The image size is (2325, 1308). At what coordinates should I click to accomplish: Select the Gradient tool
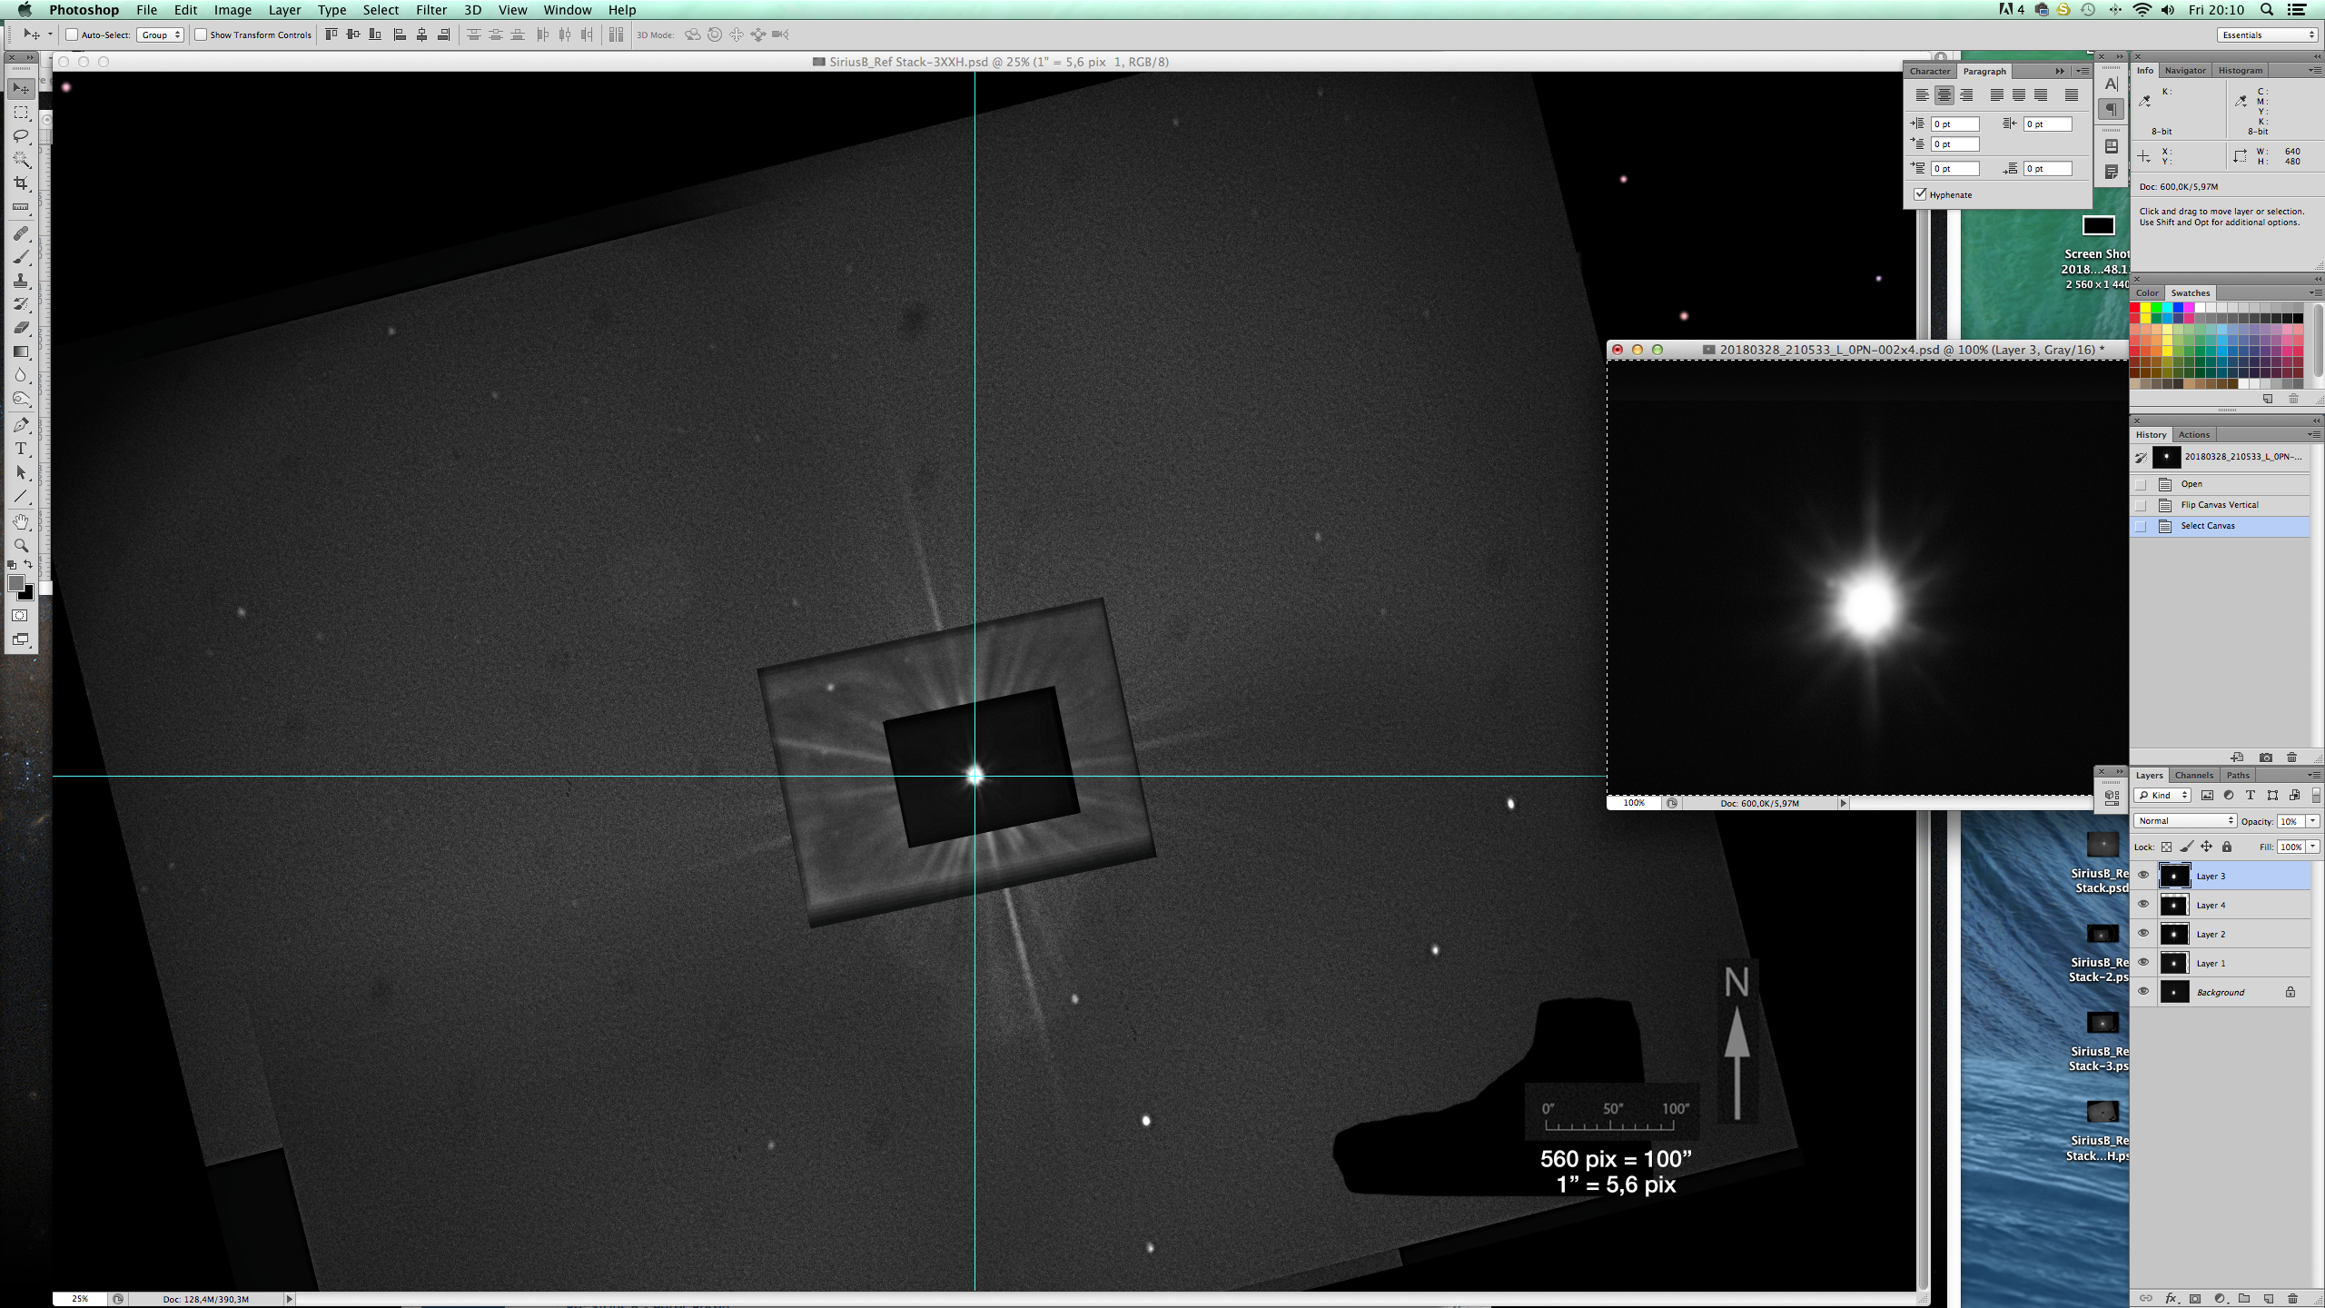pyautogui.click(x=21, y=352)
